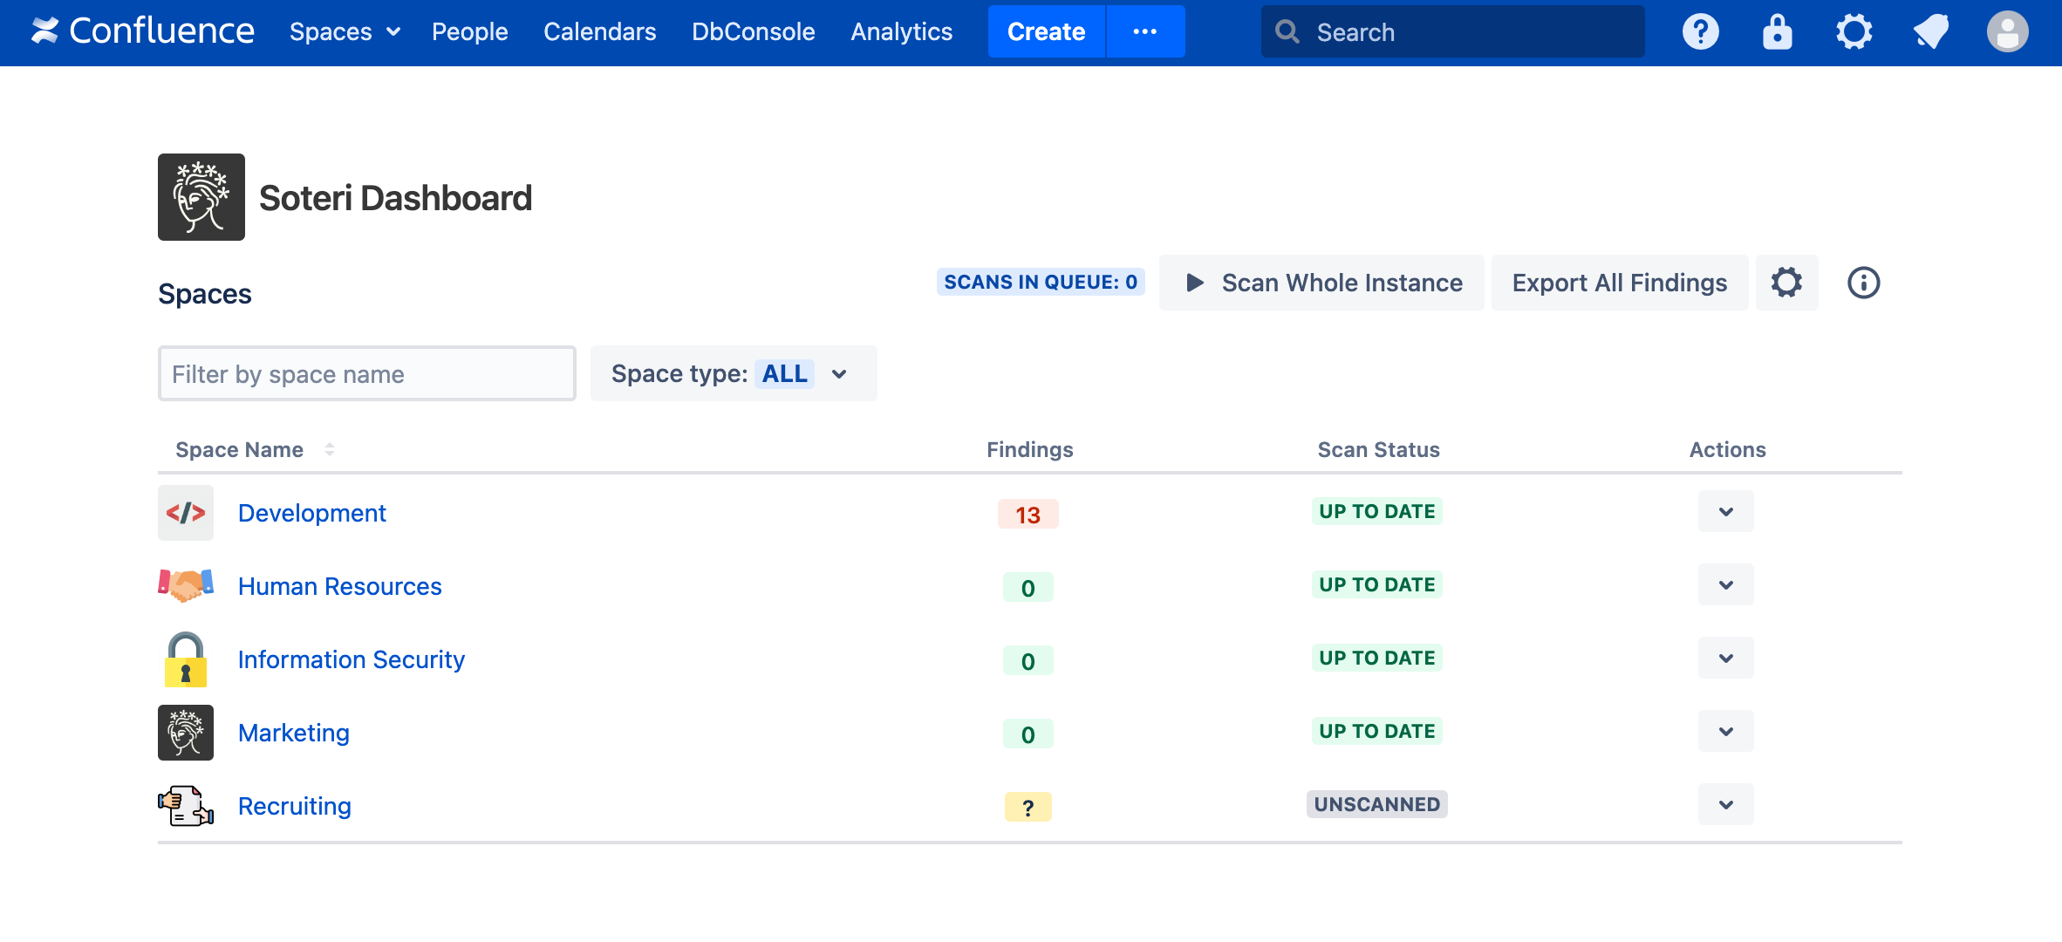The width and height of the screenshot is (2062, 942).
Task: Click Scan Whole Instance button
Action: coord(1321,283)
